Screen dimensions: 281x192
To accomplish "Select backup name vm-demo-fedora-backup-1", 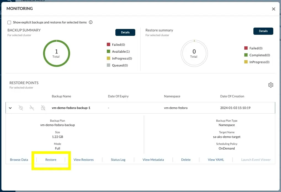I will coord(71,108).
